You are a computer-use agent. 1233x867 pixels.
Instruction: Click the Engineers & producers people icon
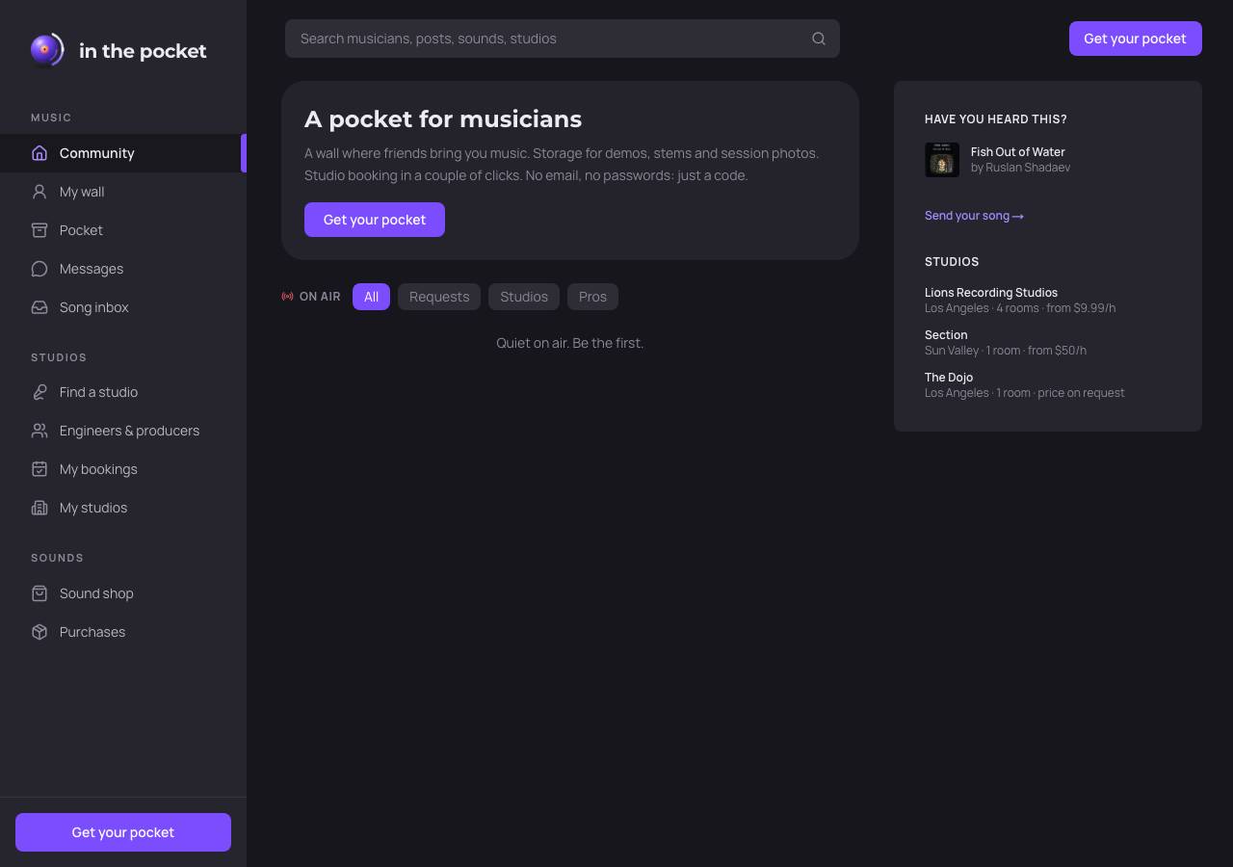pos(39,431)
